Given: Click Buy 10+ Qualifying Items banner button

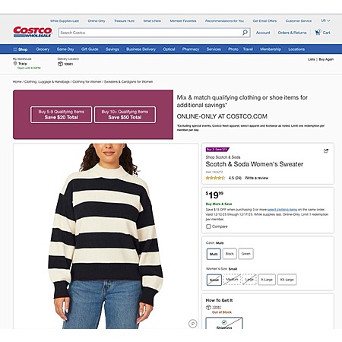Looking at the screenshot, I should pos(125,115).
